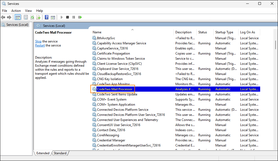Screen dimensions: 278x161
Task: Click the Stop Service square icon
Action: 68,17
